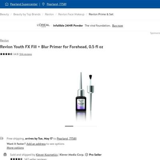Image resolution: width=160 pixels, height=160 pixels.
Task: Click the seller star rating icons
Action: click(x=16, y=159)
